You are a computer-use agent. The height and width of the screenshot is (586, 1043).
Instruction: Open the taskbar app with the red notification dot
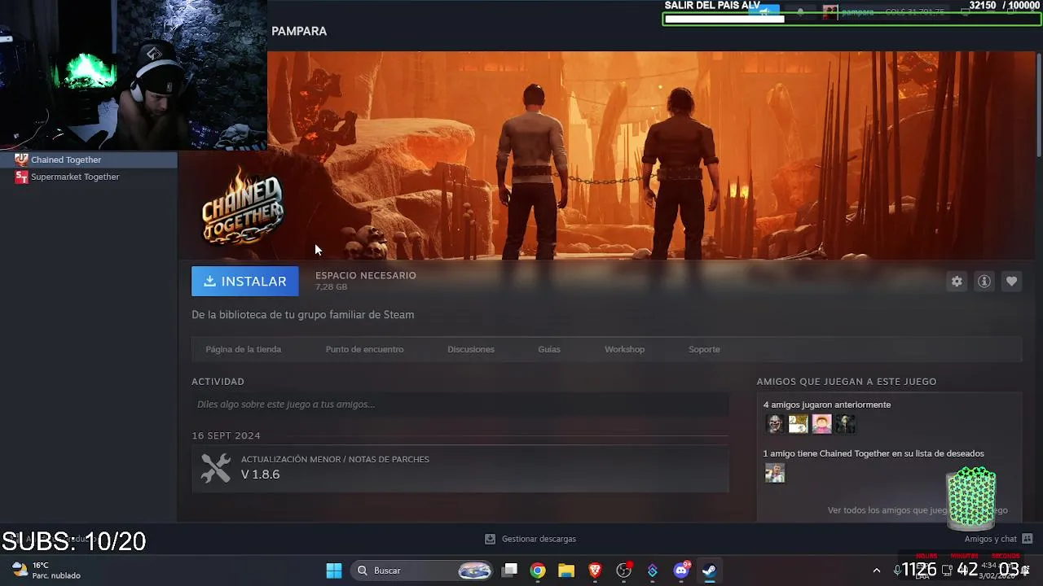click(624, 571)
